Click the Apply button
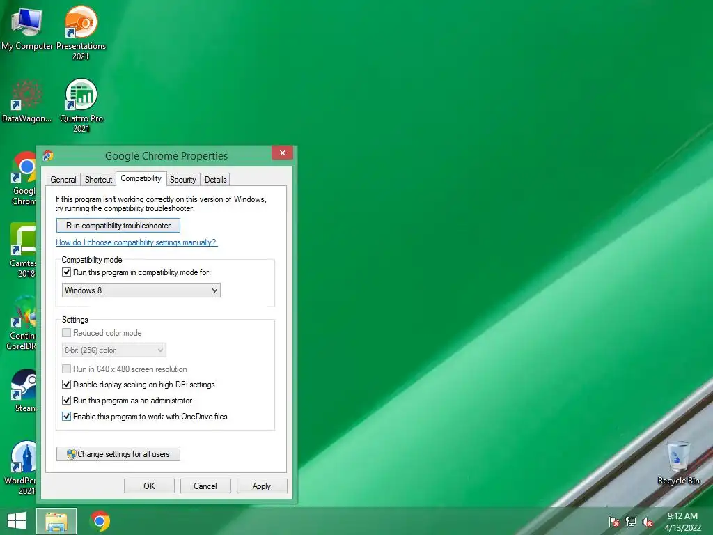This screenshot has height=535, width=713. tap(262, 486)
